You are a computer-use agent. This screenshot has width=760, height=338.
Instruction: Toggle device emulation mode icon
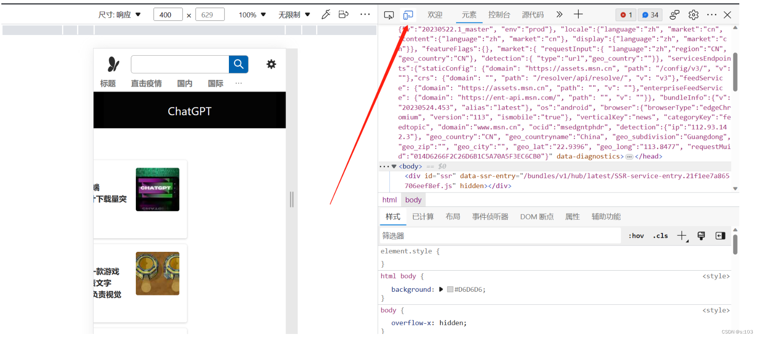pos(408,15)
